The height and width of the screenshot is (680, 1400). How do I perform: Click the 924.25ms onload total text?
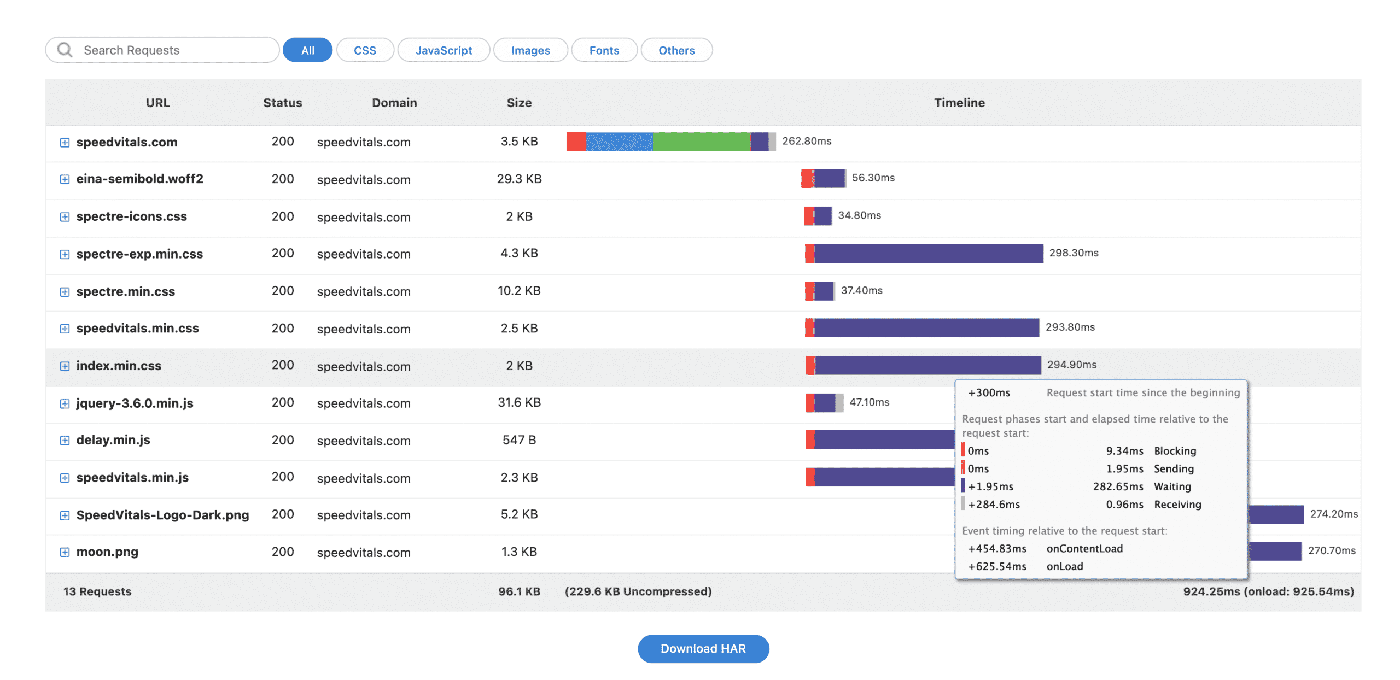coord(1268,591)
